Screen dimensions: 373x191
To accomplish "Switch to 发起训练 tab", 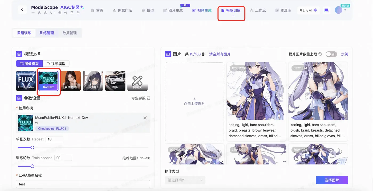I will [x=24, y=33].
